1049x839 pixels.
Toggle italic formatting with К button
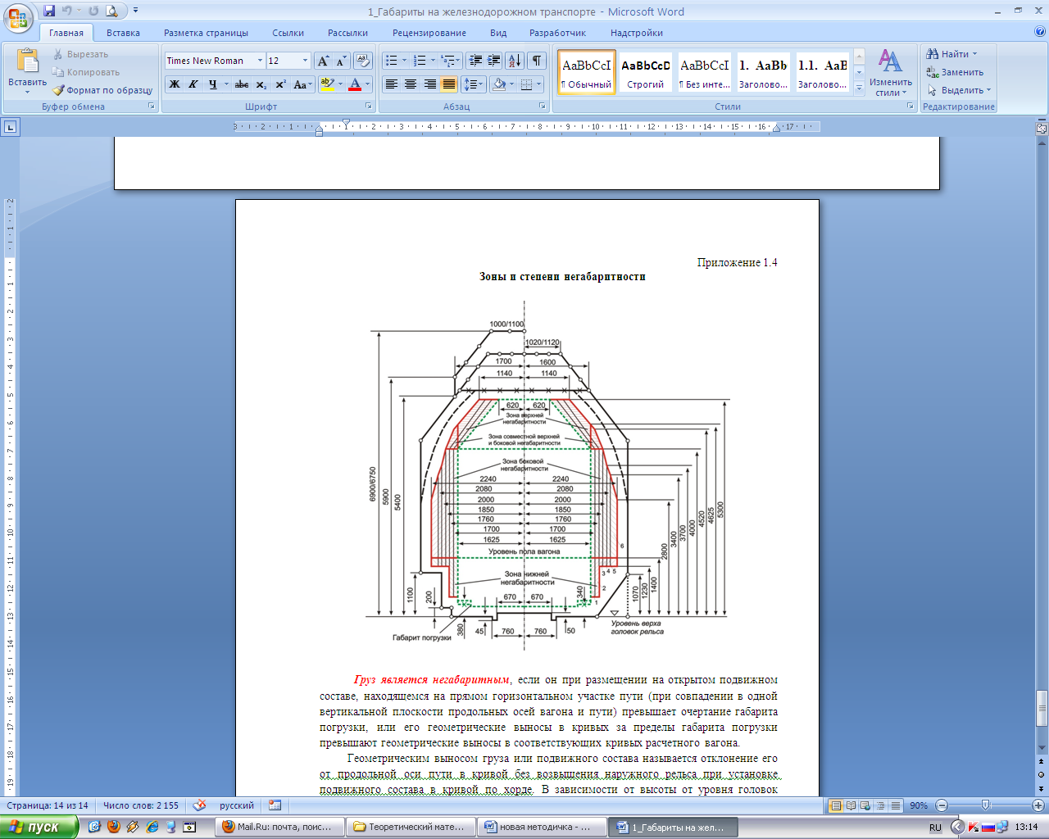click(x=193, y=84)
